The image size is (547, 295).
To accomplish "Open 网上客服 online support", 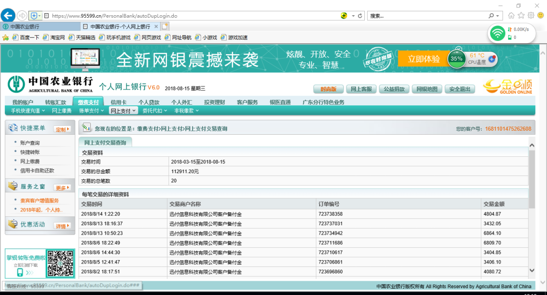I will pyautogui.click(x=361, y=89).
